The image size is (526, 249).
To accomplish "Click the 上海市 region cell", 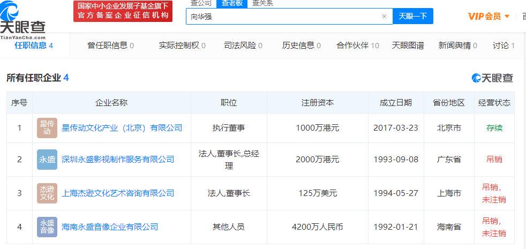I will pos(449,193).
